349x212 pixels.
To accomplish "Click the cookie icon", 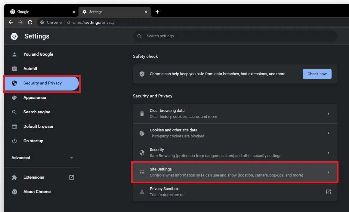I will (142, 133).
